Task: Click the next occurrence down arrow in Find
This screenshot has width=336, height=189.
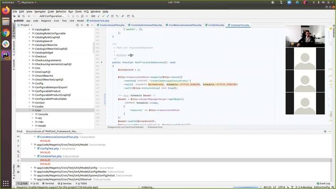Action: pyautogui.click(x=18, y=146)
